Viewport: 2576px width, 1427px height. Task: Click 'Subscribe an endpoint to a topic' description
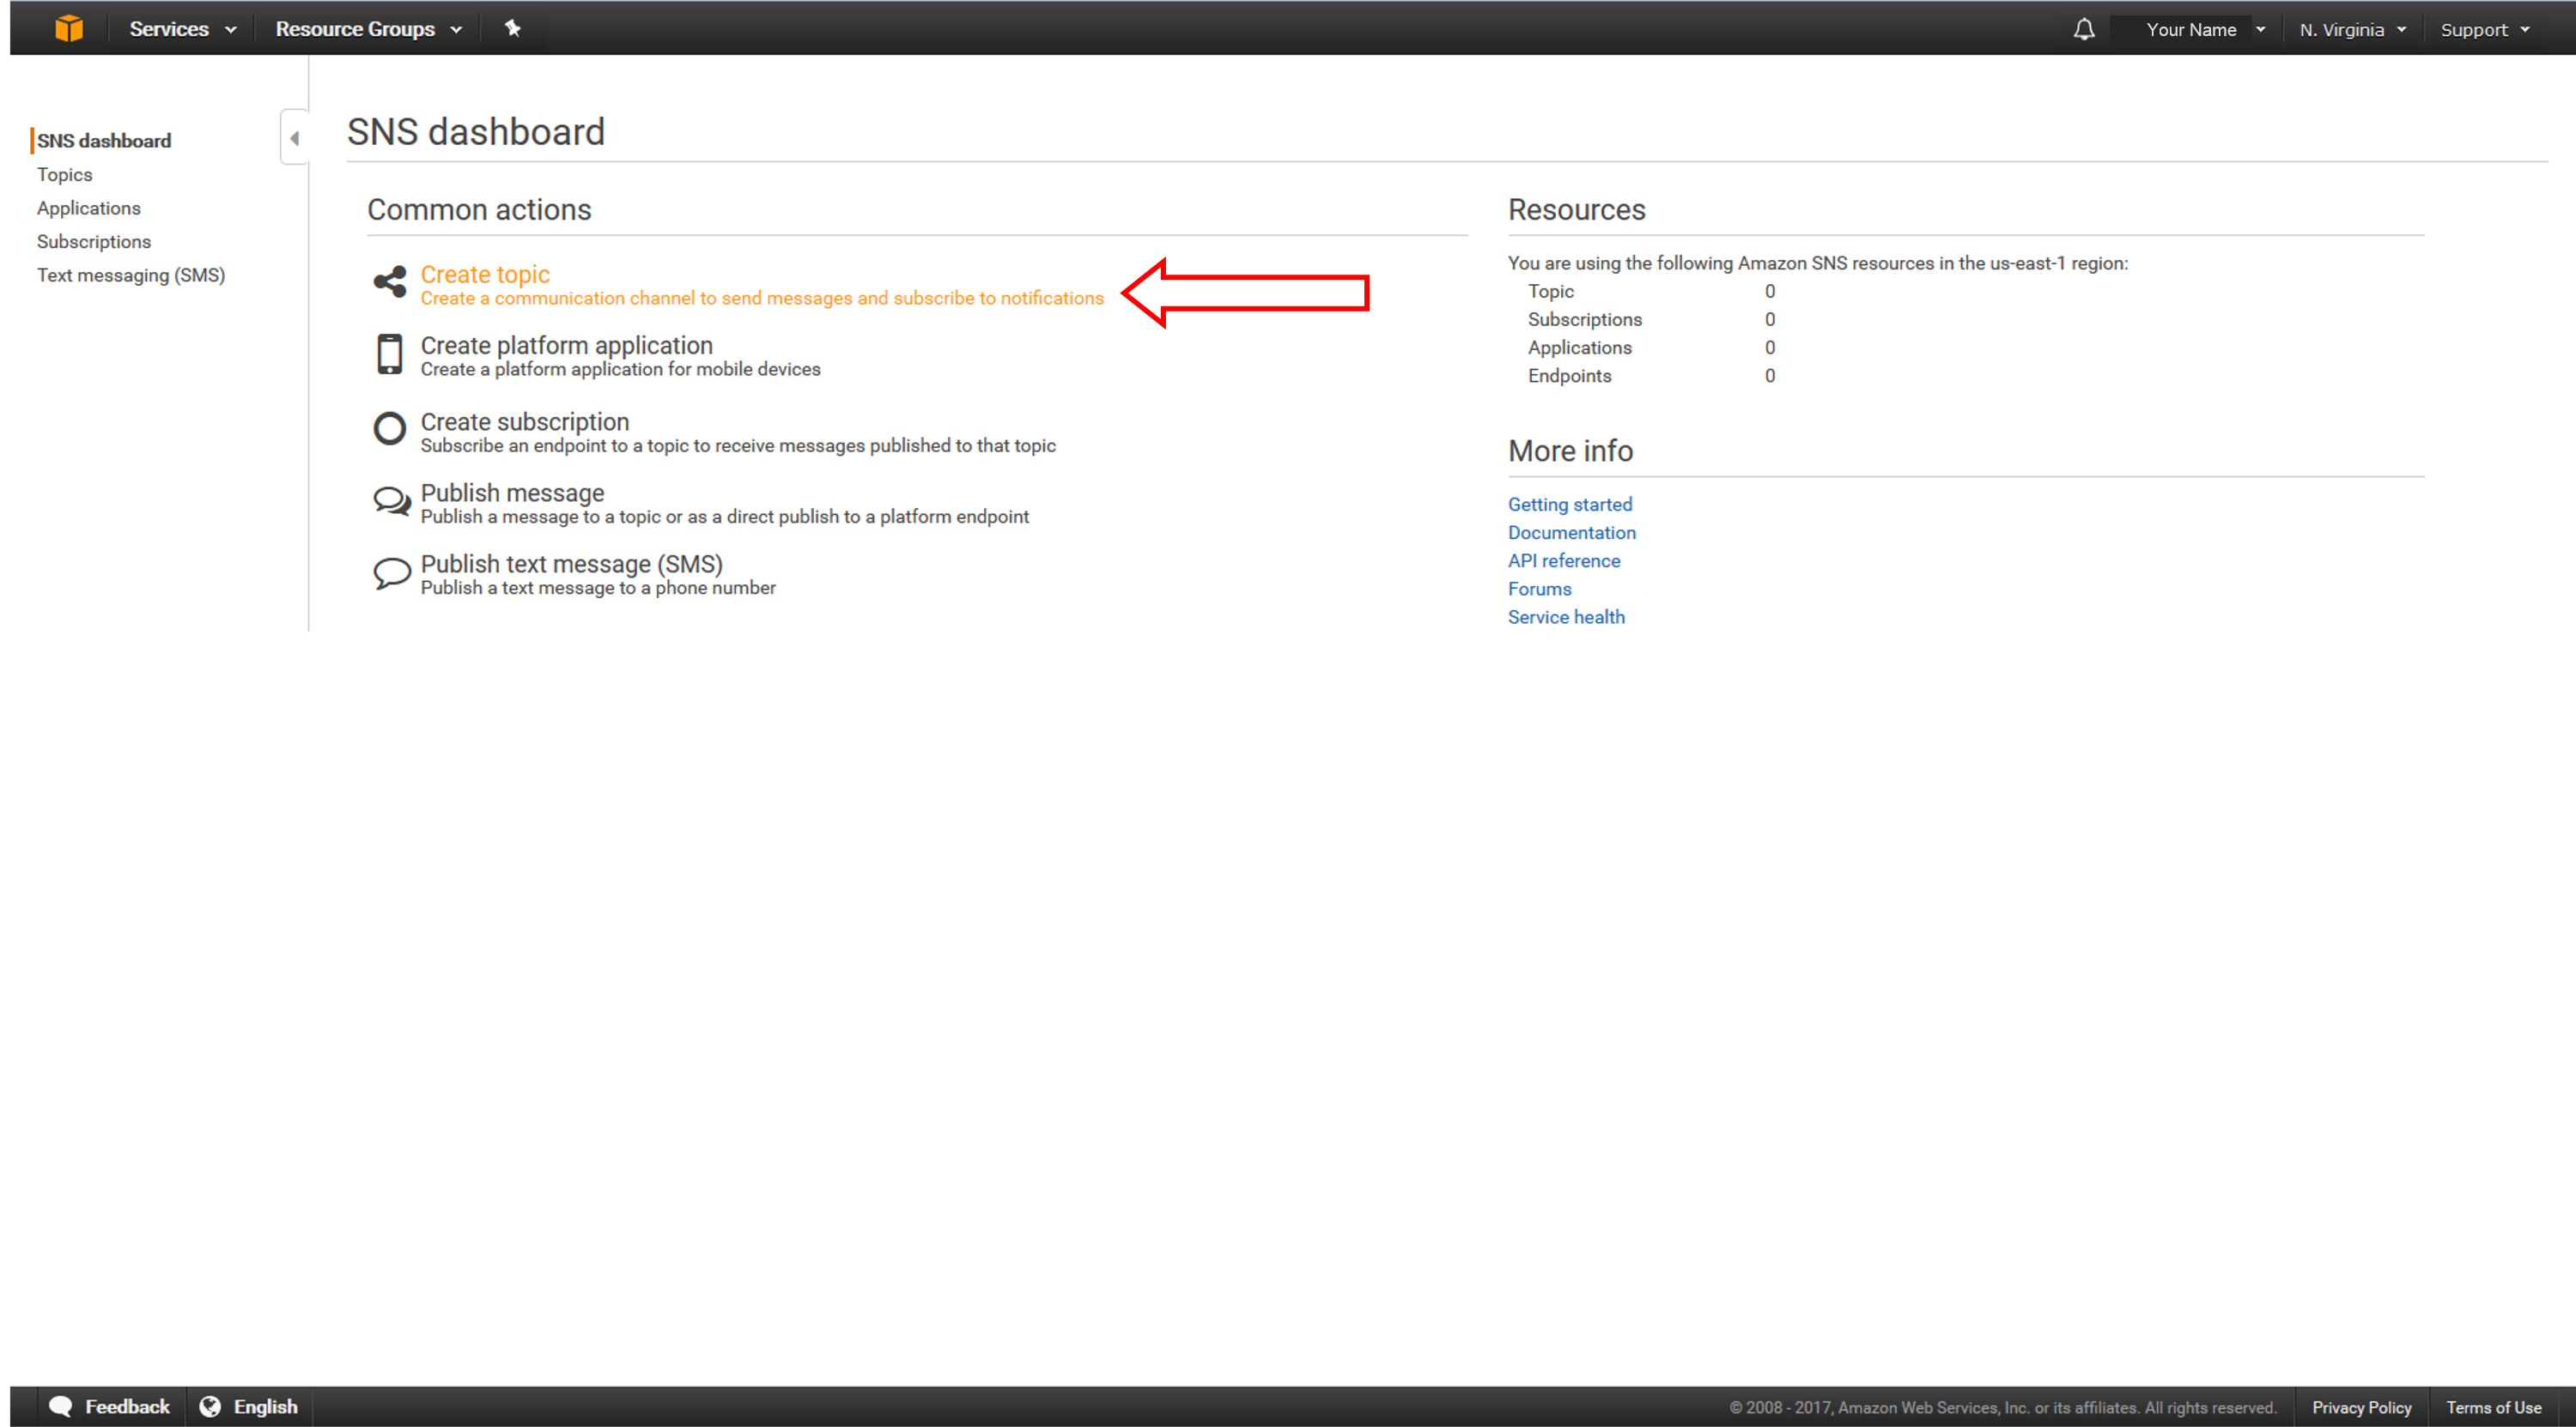(x=738, y=445)
